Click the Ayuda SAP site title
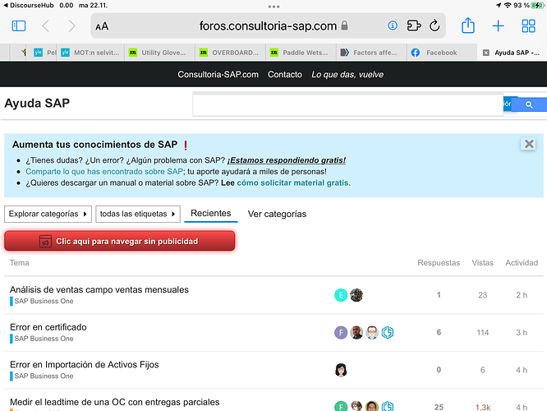This screenshot has height=411, width=547. pos(37,103)
